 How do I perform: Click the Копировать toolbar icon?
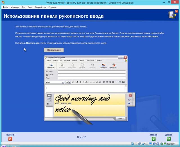72,65
